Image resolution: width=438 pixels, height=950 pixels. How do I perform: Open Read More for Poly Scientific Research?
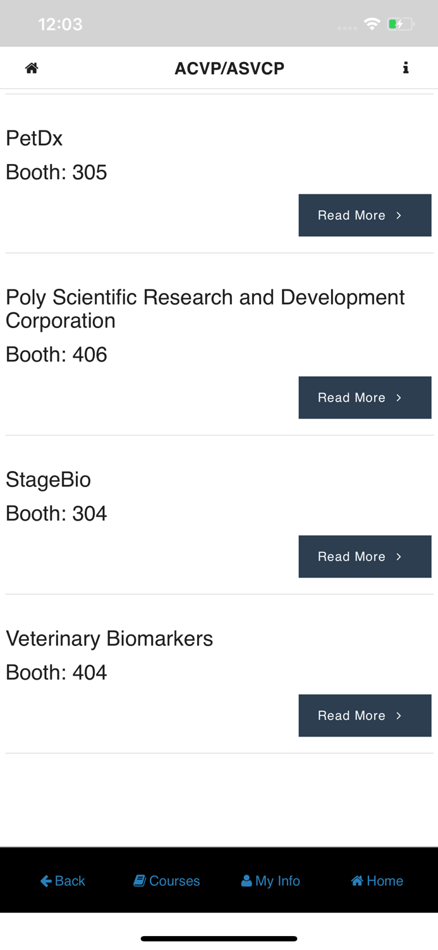[x=365, y=398]
